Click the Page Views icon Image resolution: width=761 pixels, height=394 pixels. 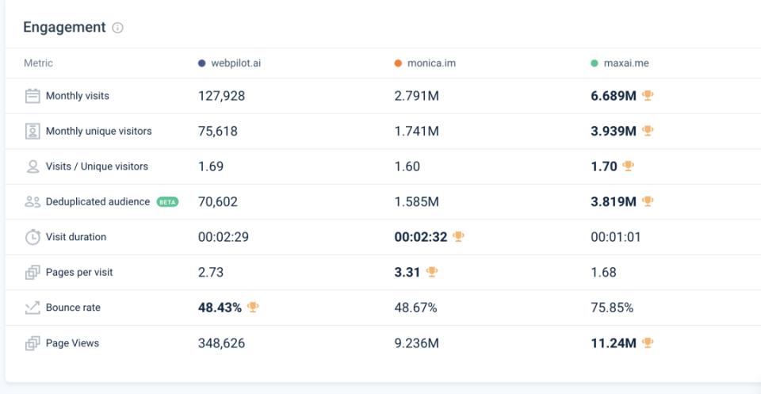33,343
